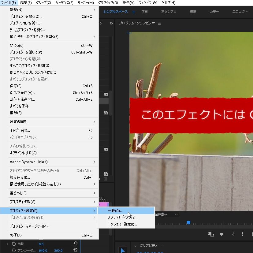The image size is (253, 253).
Task: Switch to the カラー workspace tab
Action: point(214,12)
